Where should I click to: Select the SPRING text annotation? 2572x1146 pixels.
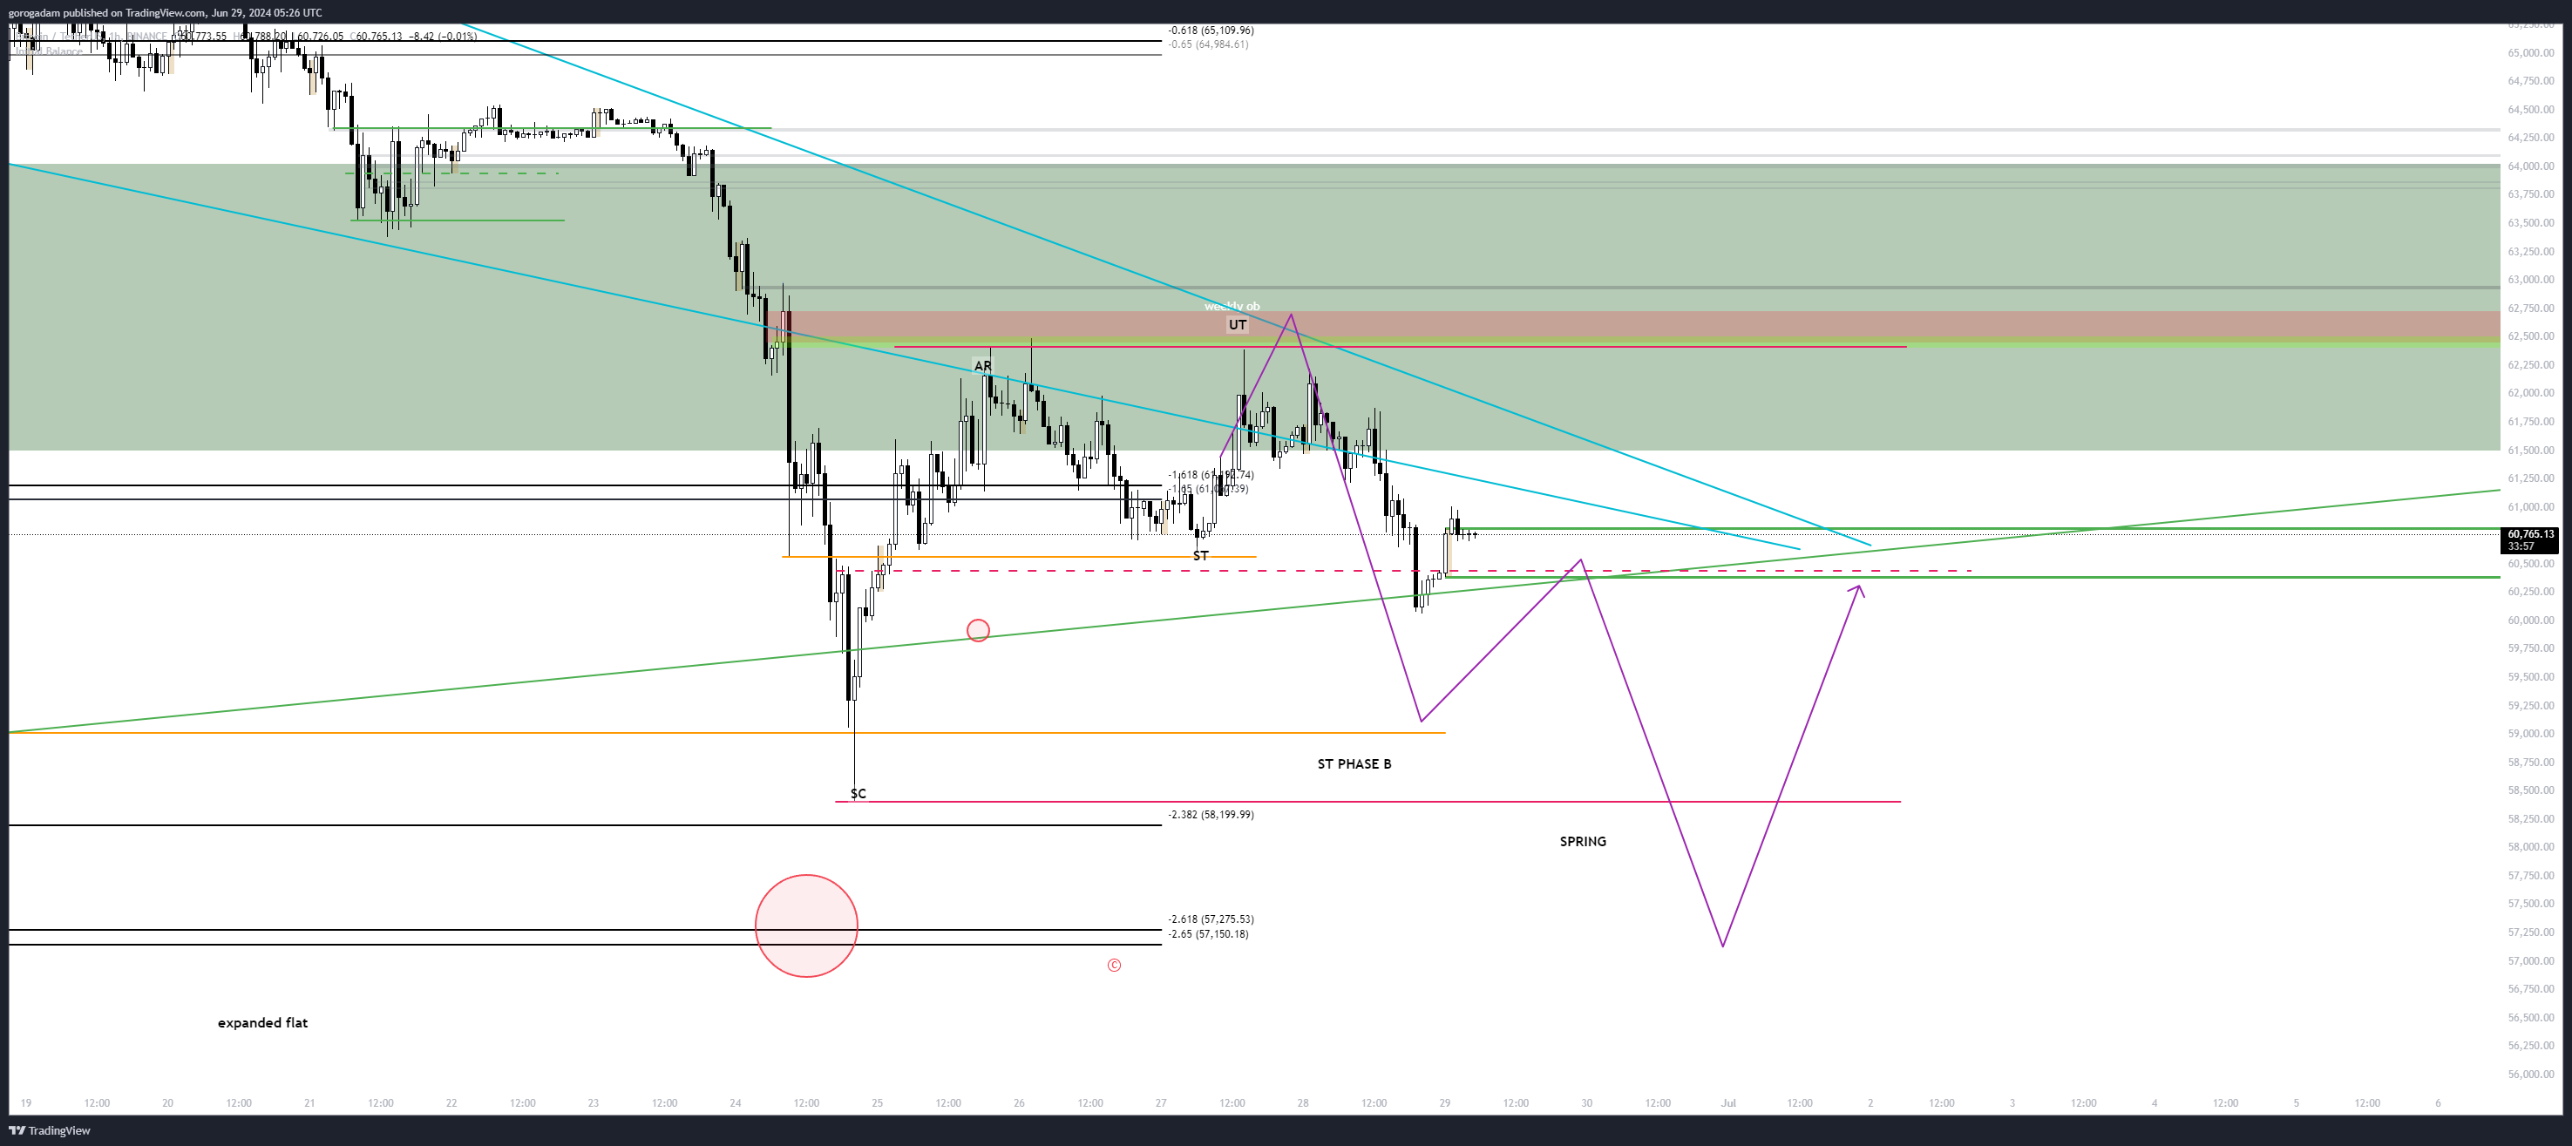coord(1583,842)
